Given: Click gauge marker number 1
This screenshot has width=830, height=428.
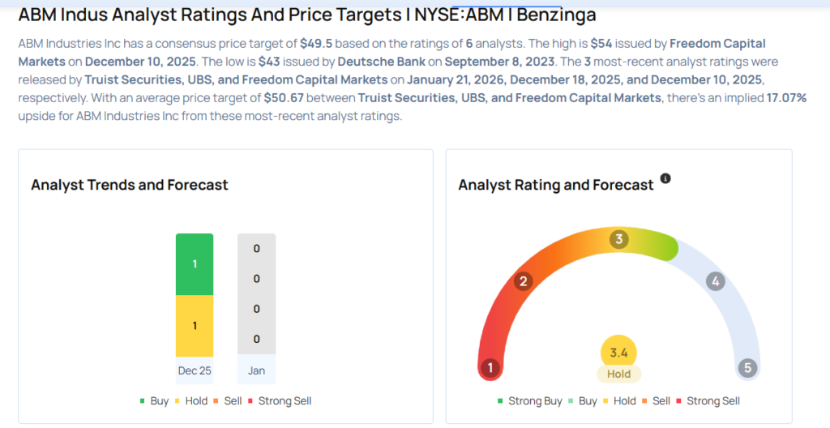Looking at the screenshot, I should (489, 368).
